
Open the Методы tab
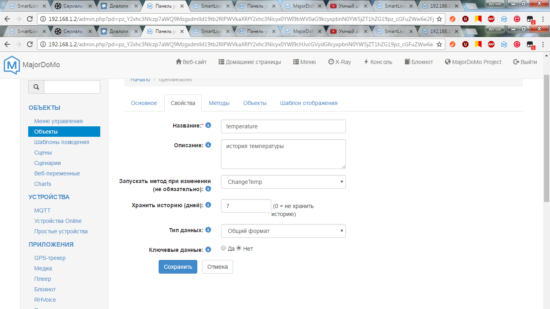click(219, 103)
